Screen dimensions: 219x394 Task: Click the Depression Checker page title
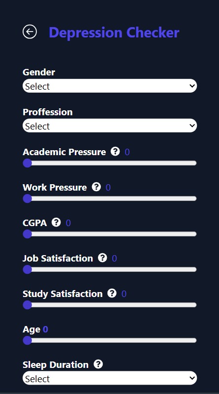click(114, 33)
